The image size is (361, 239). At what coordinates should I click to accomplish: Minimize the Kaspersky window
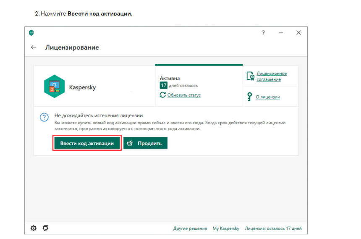pos(281,33)
